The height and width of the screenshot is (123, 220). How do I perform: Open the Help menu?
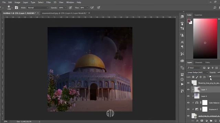79,2
